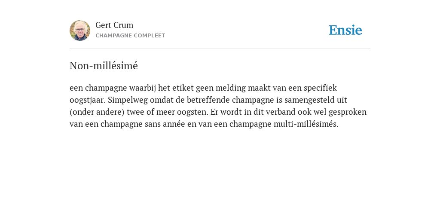Click the word 'oogstjaar' in the definition

(x=88, y=100)
